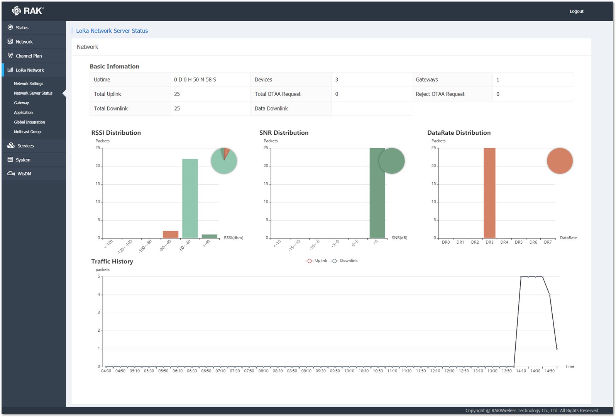Collapse the LoRa Network menu
Screen dimensions: 616x417
click(x=34, y=70)
